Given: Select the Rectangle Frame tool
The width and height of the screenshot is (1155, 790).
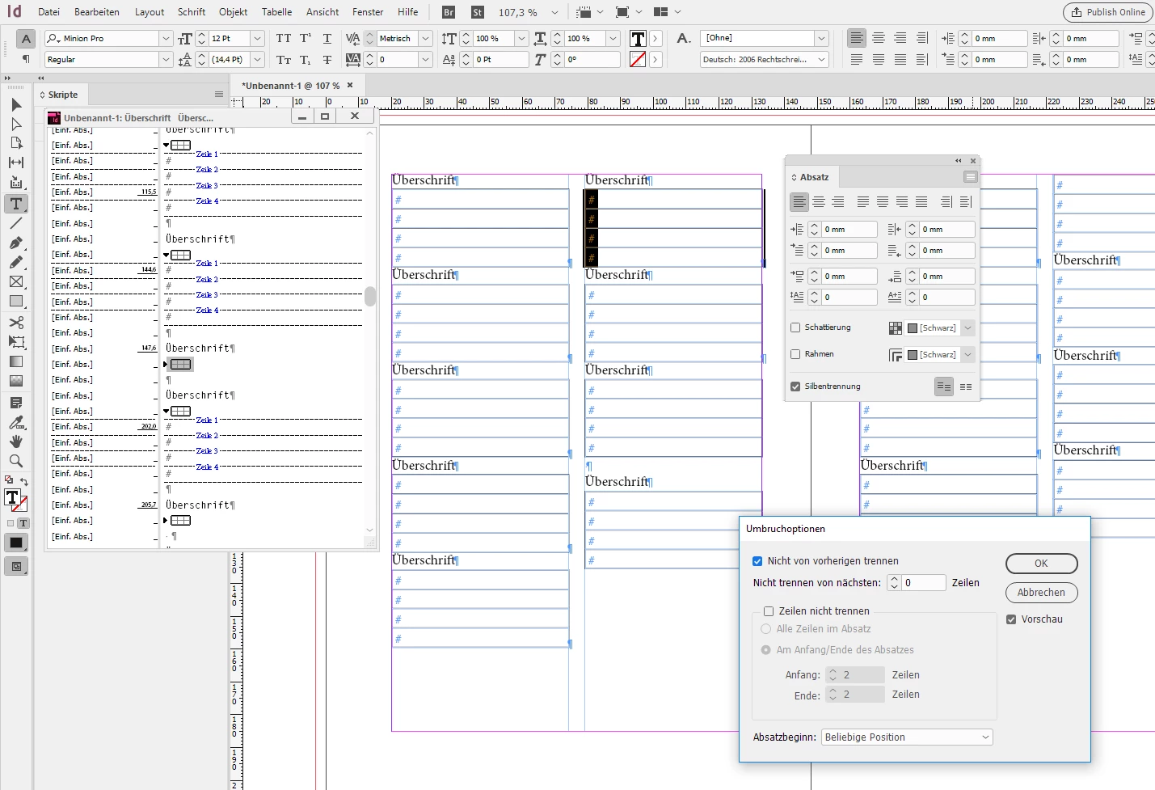Looking at the screenshot, I should (x=16, y=281).
